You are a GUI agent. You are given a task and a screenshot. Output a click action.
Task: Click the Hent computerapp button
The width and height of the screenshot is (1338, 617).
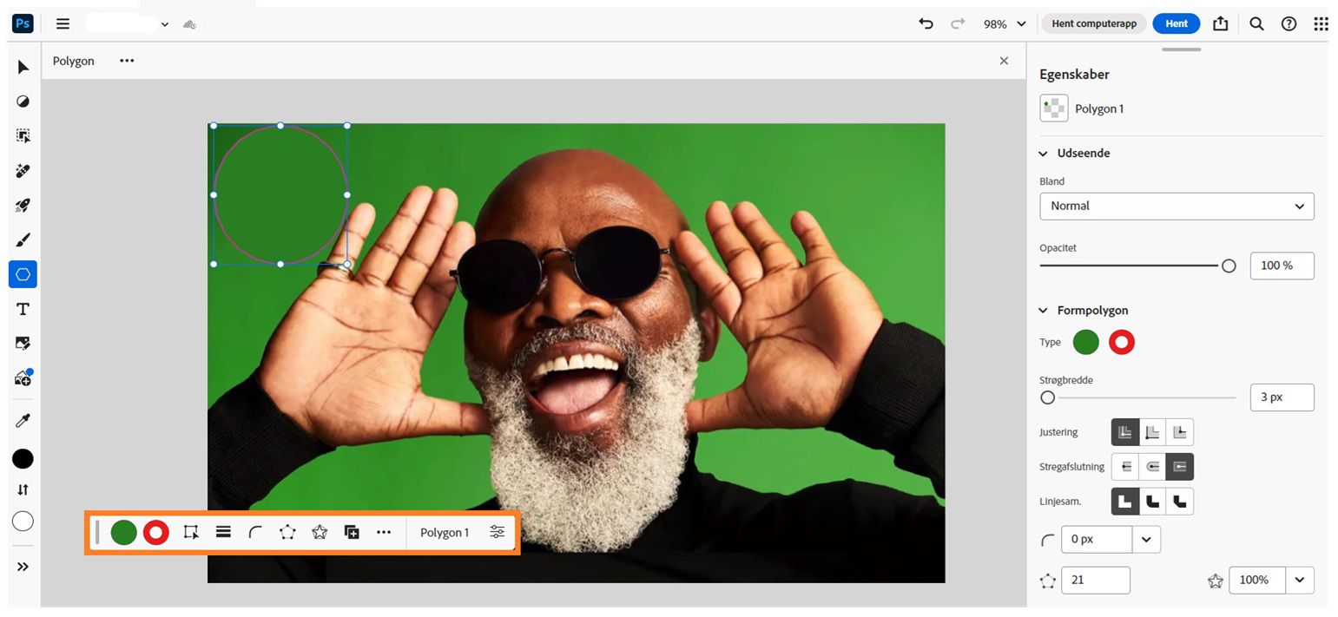[x=1093, y=23]
